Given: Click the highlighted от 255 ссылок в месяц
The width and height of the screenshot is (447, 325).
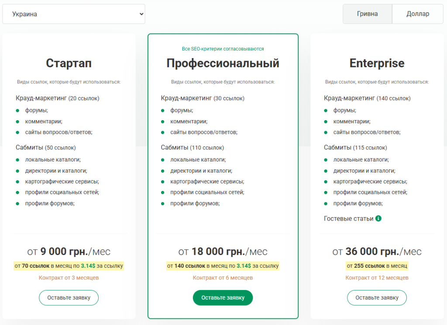Looking at the screenshot, I should click(377, 266).
